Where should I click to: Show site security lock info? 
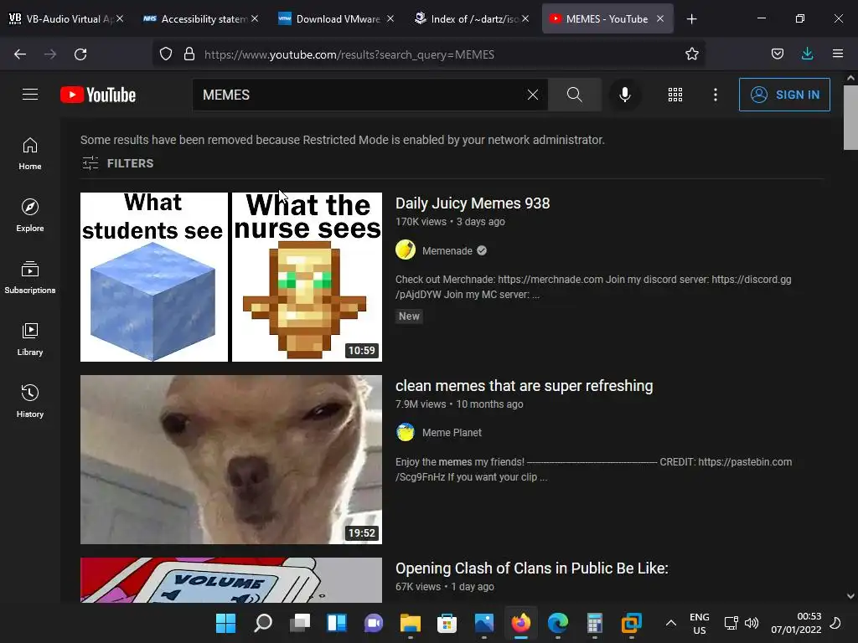[x=189, y=54]
